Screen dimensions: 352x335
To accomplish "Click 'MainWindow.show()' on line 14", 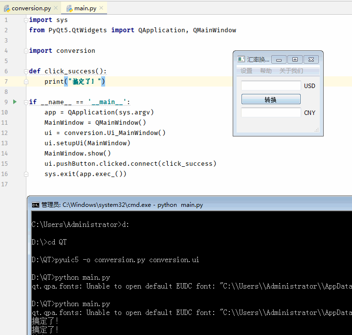I will (x=77, y=154).
